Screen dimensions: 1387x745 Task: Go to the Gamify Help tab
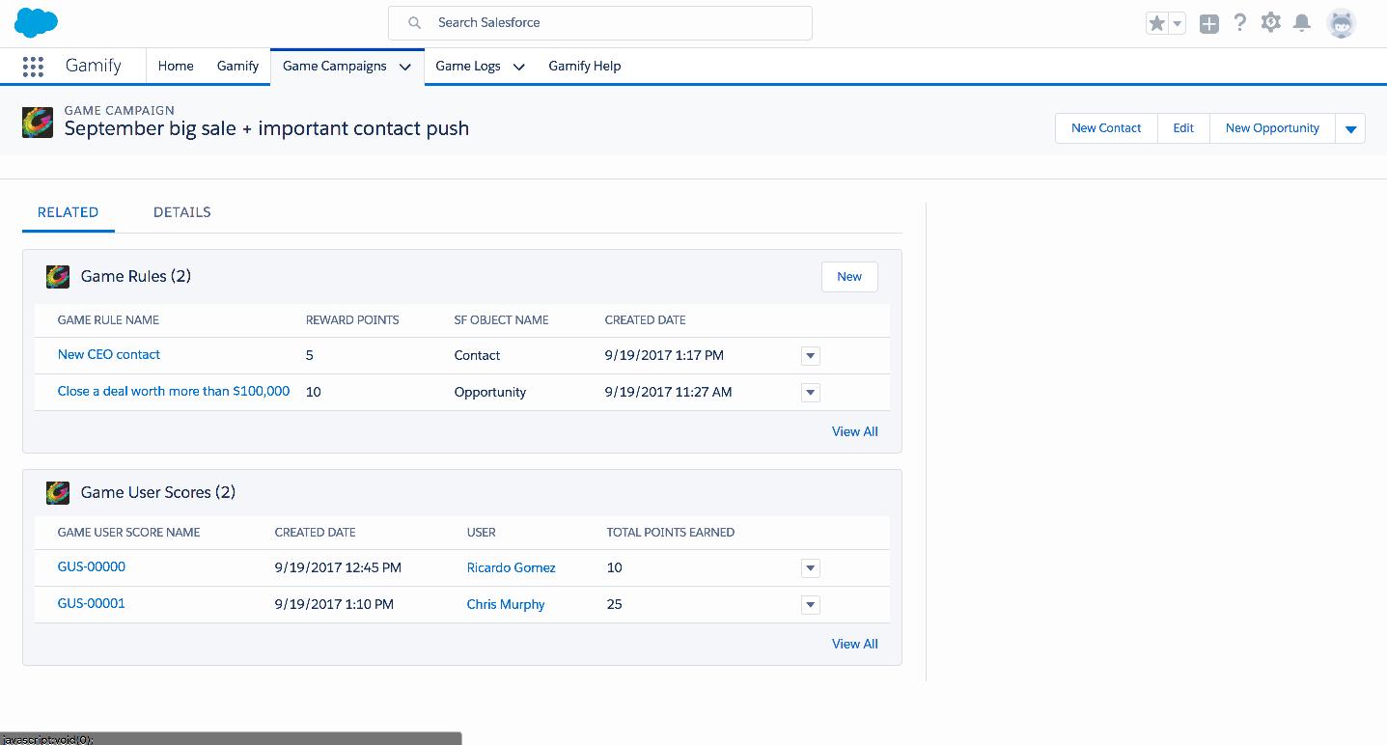click(x=584, y=67)
